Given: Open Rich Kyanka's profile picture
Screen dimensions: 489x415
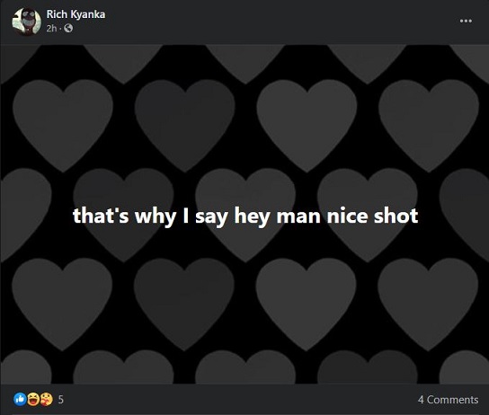Looking at the screenshot, I should click(x=26, y=22).
